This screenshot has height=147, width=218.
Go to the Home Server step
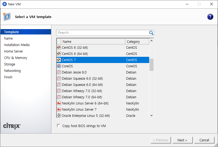pyautogui.click(x=13, y=51)
